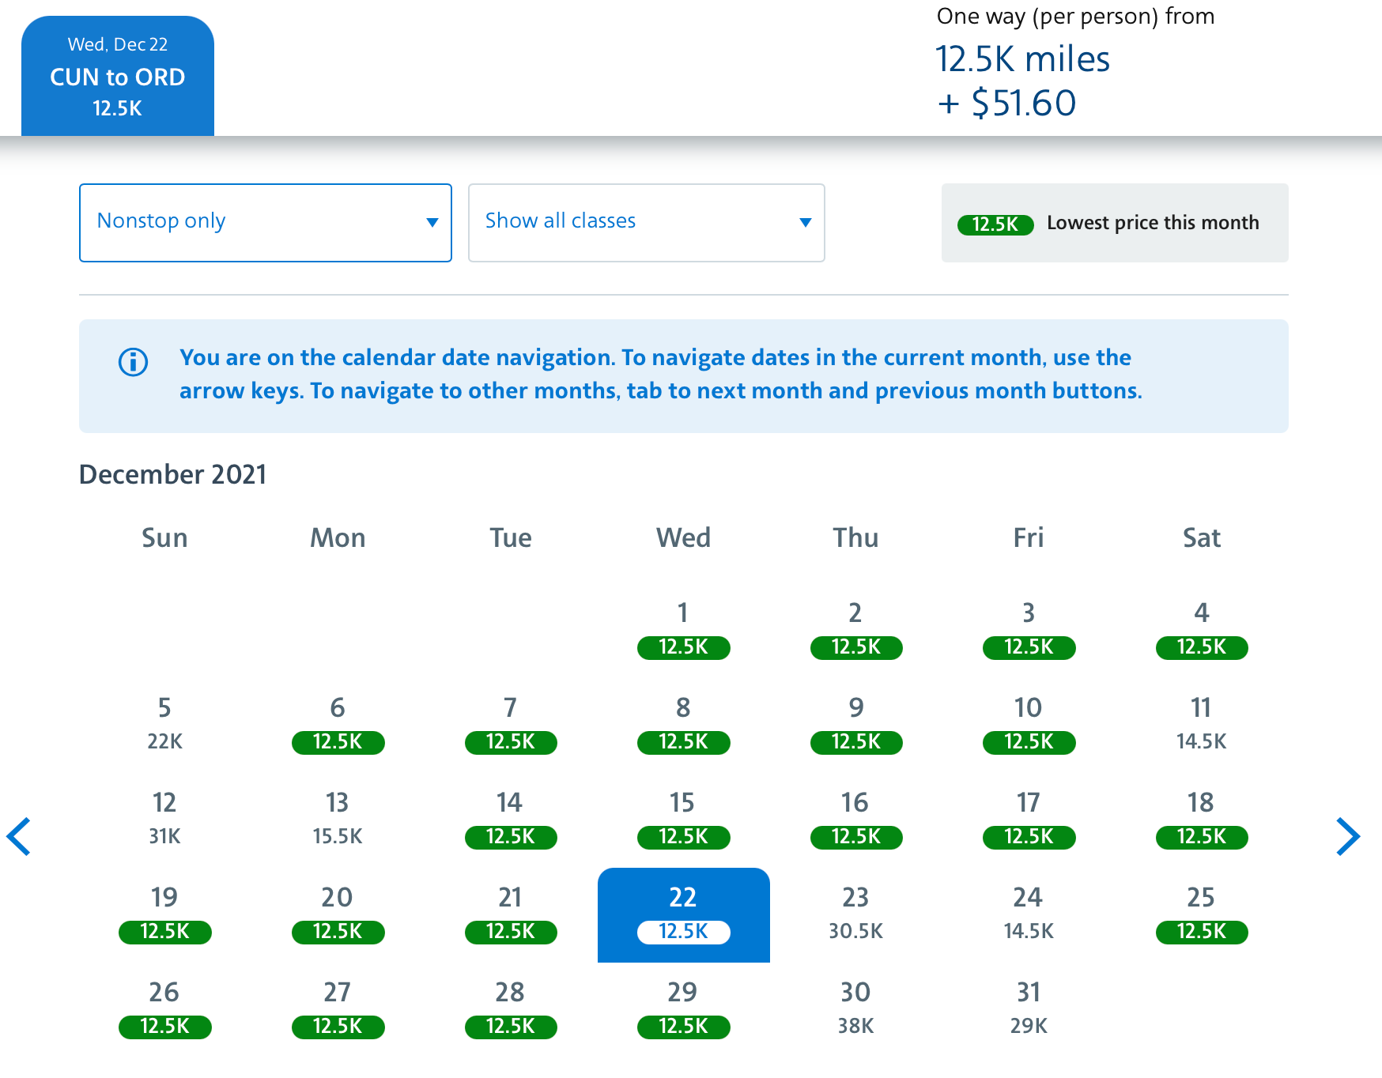Choose December 5 priced at 22K
Screen dimensions: 1382x1078
164,724
